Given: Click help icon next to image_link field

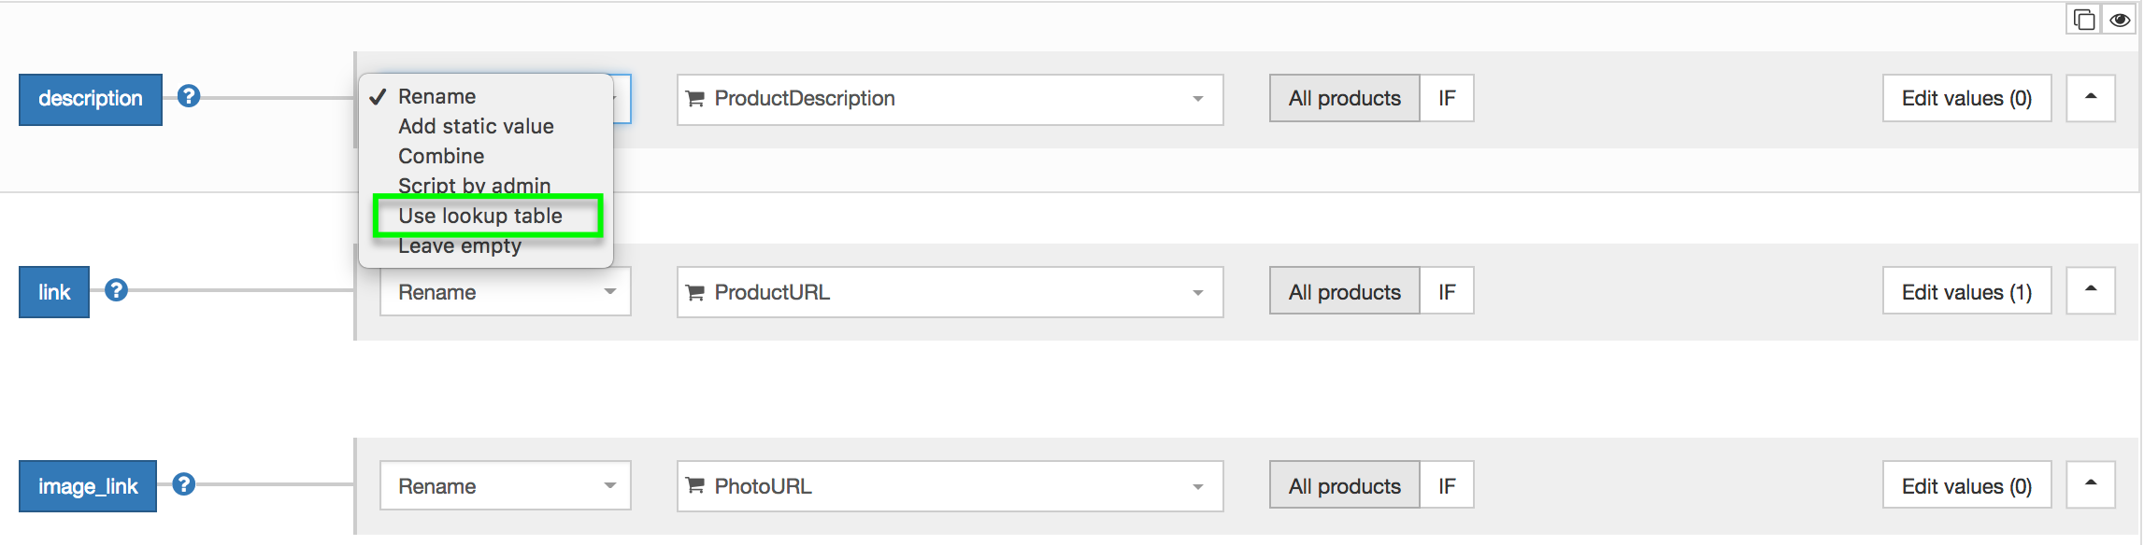Looking at the screenshot, I should pyautogui.click(x=184, y=483).
